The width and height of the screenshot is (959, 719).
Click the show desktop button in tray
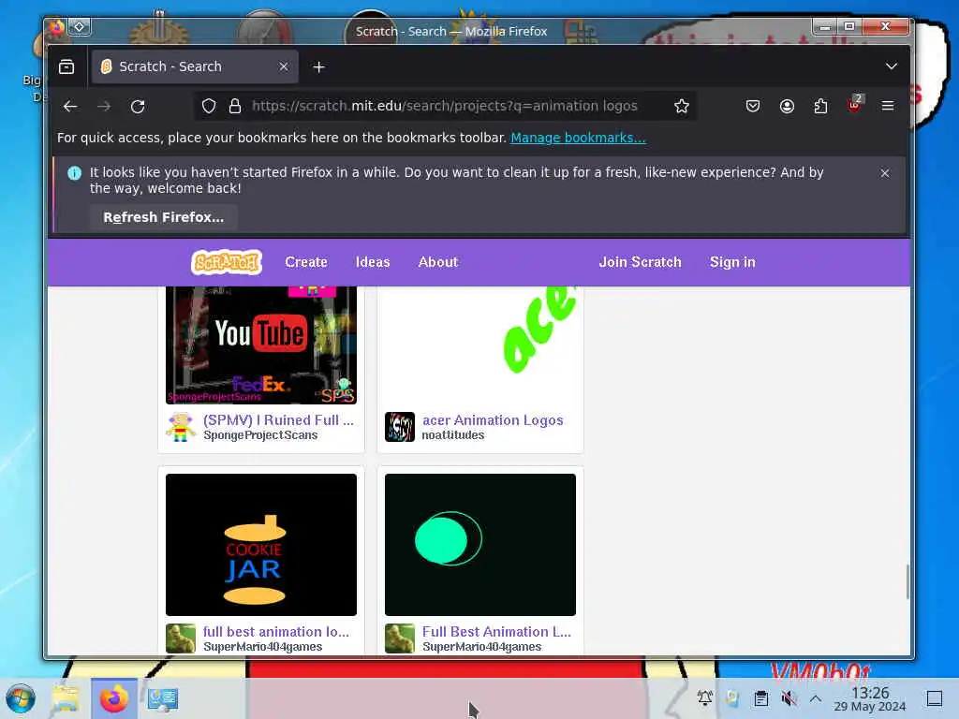935,697
